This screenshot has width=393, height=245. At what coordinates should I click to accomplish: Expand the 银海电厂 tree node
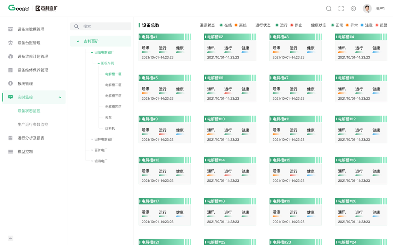92,161
